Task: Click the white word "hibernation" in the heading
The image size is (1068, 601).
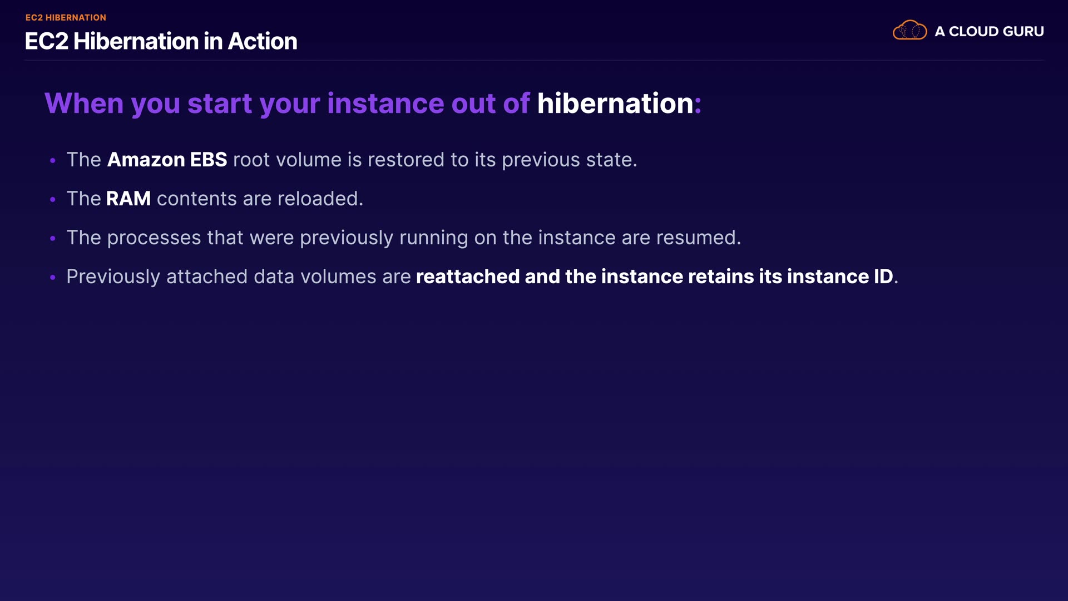Action: (615, 104)
